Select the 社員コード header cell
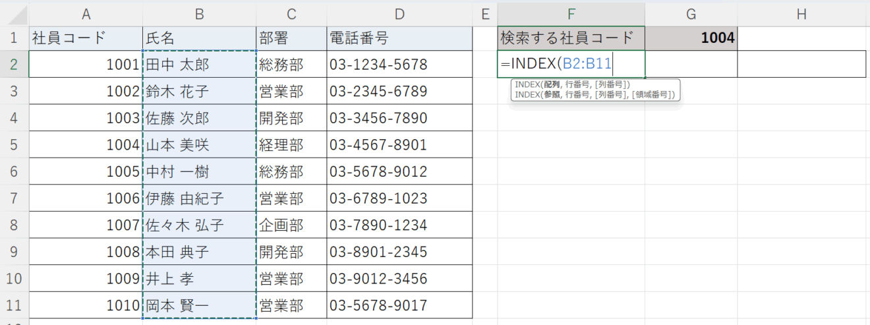The image size is (870, 325). click(x=85, y=38)
